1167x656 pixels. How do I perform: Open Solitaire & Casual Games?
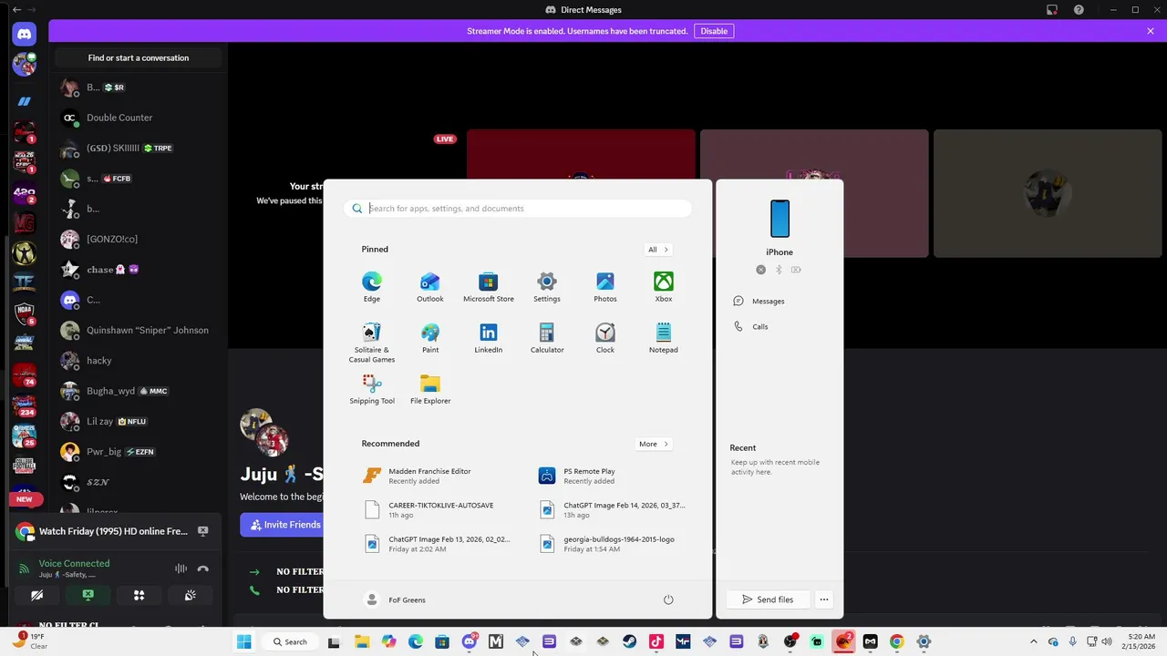tap(372, 342)
